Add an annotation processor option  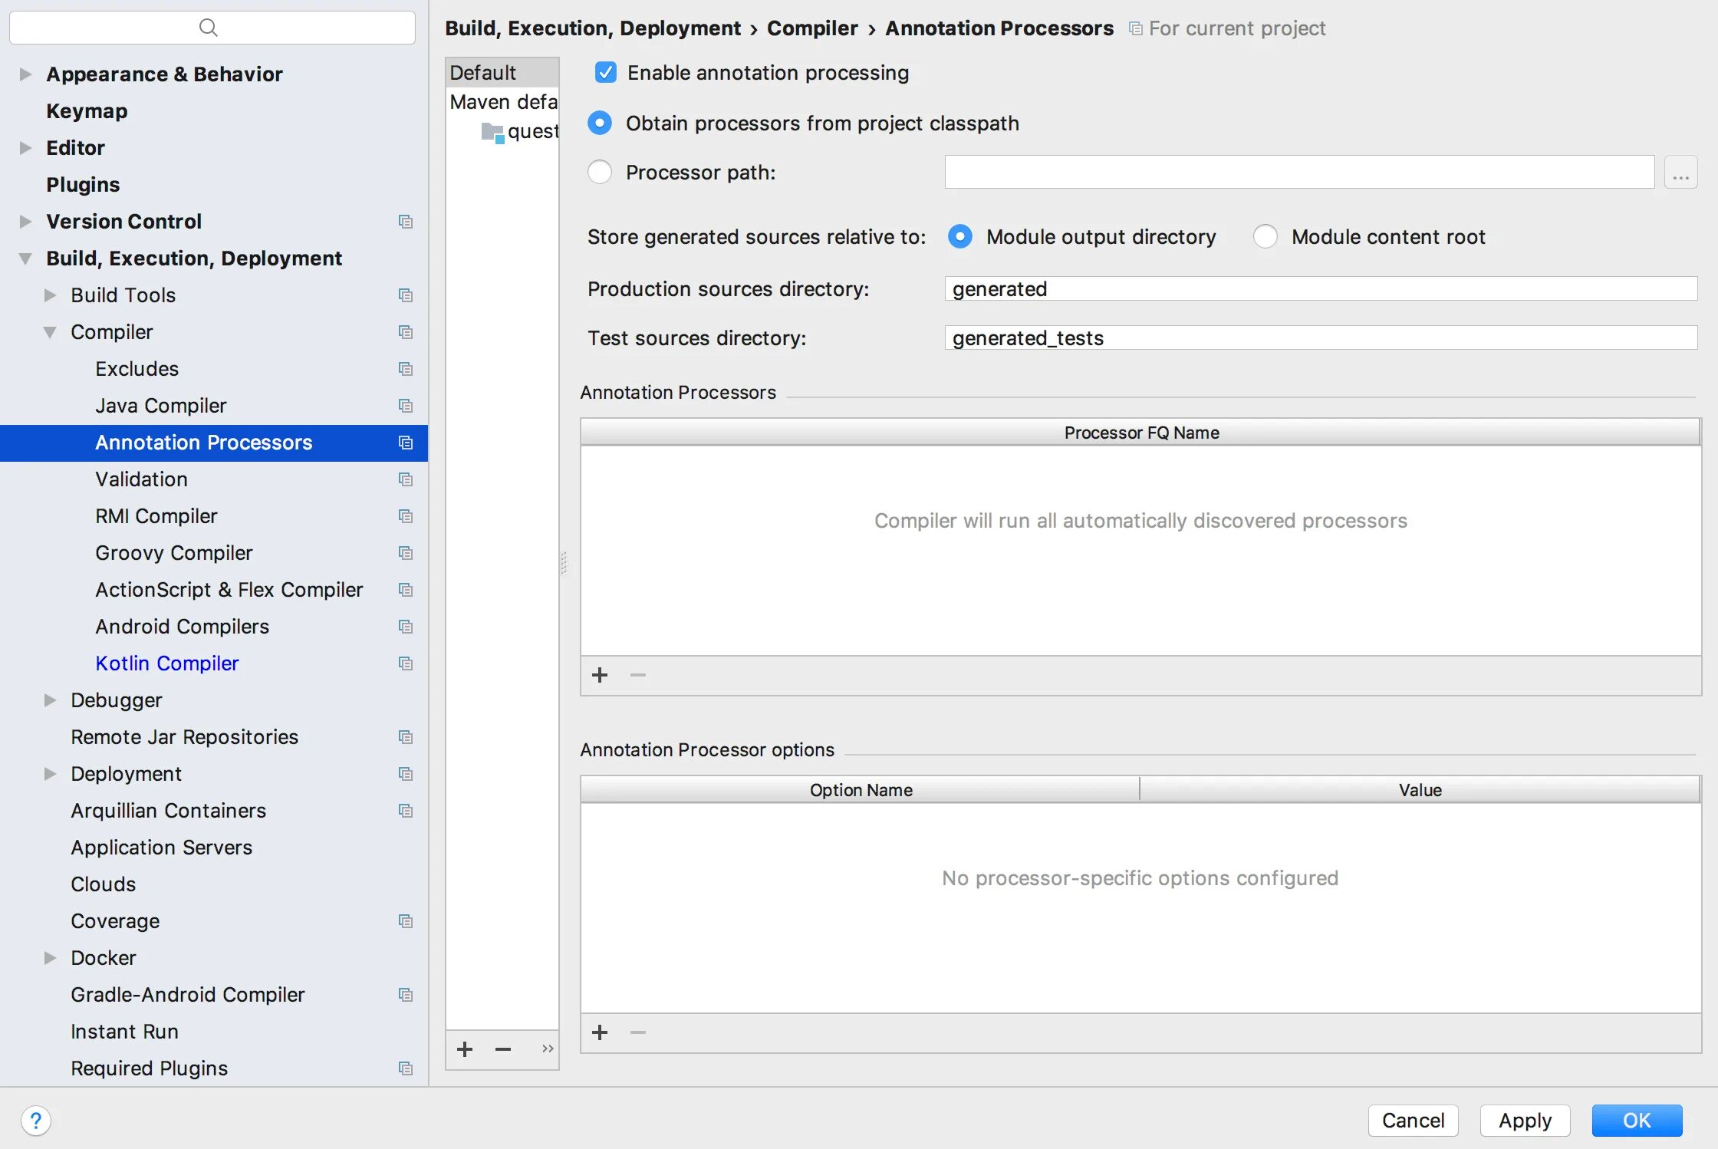(600, 1032)
